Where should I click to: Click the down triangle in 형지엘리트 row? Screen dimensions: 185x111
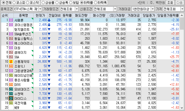click(49, 29)
